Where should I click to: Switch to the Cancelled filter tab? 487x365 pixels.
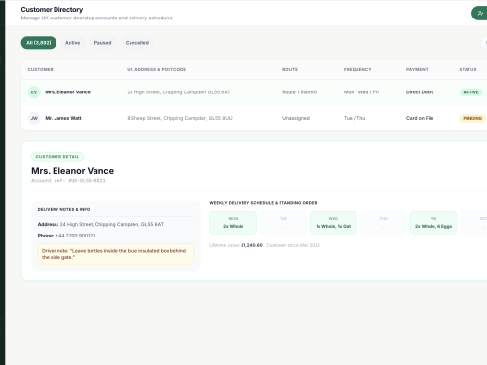click(x=137, y=43)
